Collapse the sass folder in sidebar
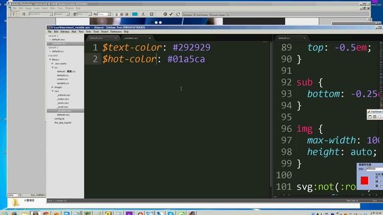The width and height of the screenshot is (383, 215). pyautogui.click(x=52, y=91)
